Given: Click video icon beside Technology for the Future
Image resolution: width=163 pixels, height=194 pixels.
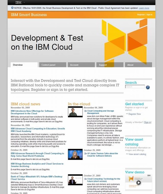Looking at the screenshot, I should click(85, 179).
